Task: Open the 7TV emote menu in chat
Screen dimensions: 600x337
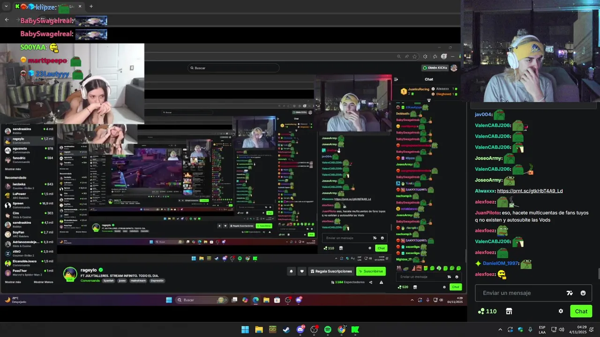Action: [570, 293]
